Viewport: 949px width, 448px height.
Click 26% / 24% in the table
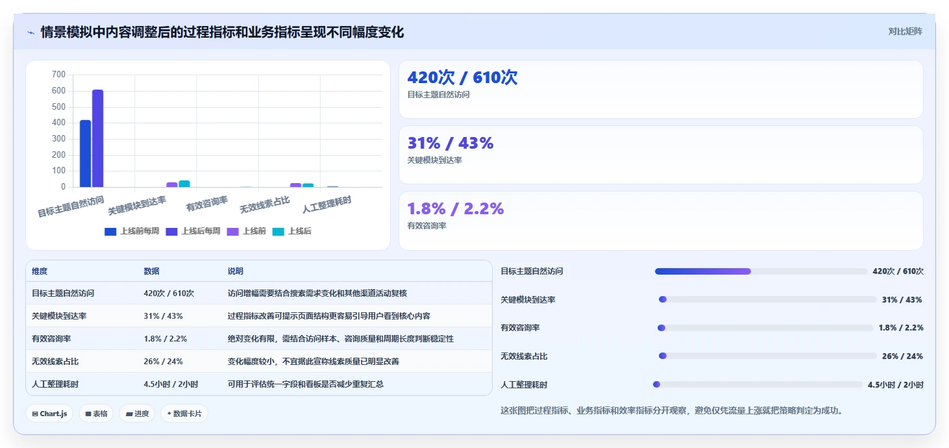163,361
